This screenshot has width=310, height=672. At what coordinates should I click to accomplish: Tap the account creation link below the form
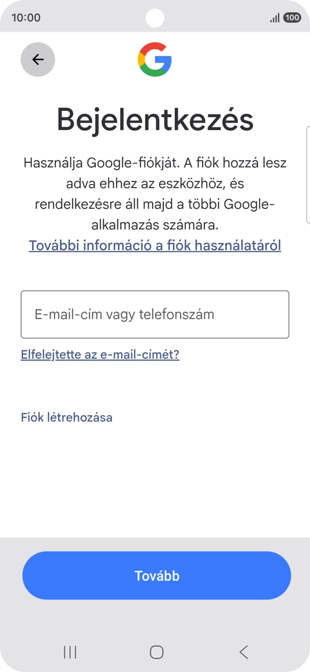tap(66, 417)
